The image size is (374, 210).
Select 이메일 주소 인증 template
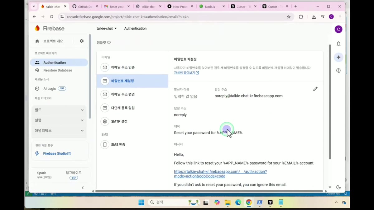pos(132,67)
